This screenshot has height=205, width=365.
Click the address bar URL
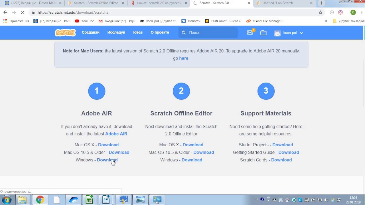(73, 13)
